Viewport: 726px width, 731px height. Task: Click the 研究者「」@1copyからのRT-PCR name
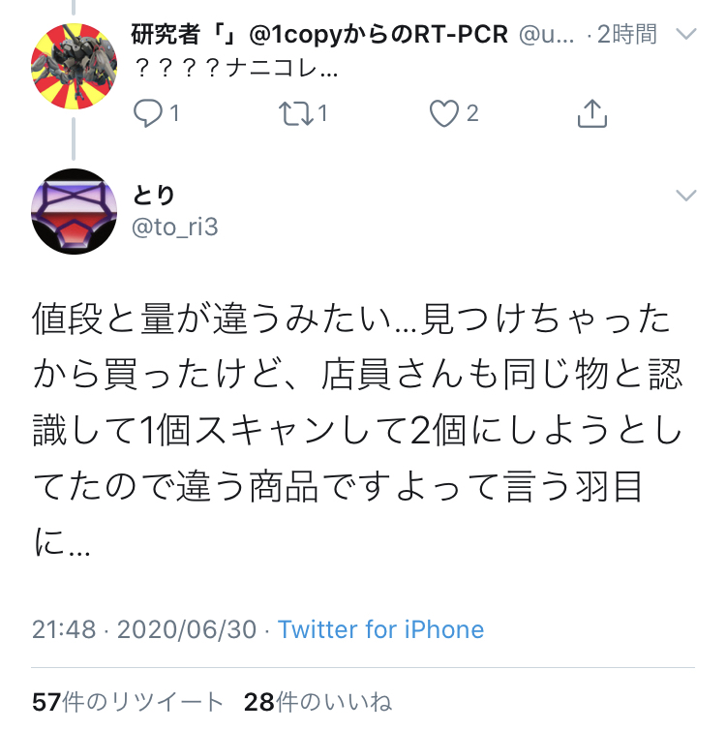pos(319,34)
